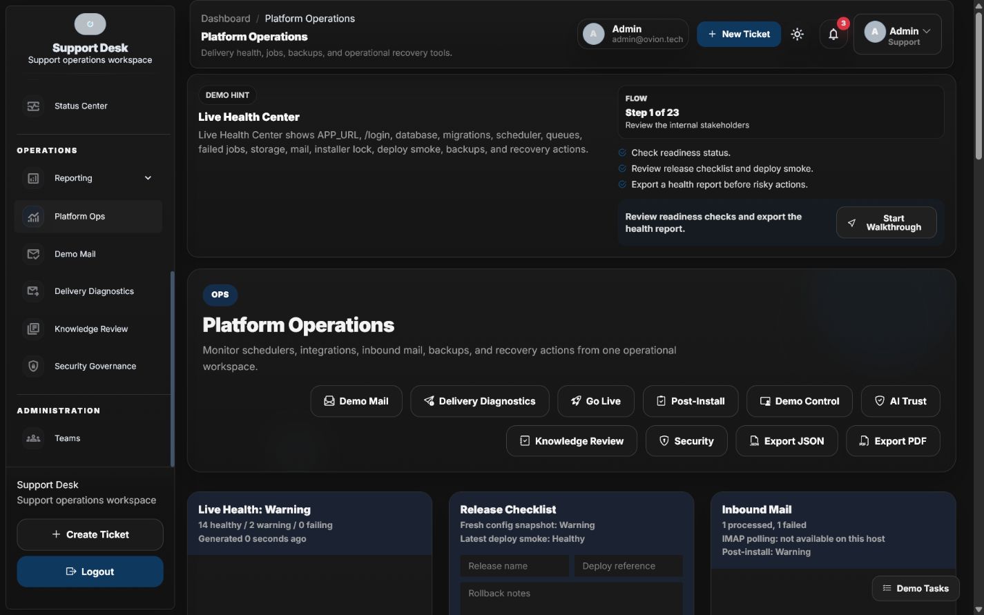This screenshot has height=615, width=984.
Task: Click the Demo Mail envelope icon in sidebar
Action: coord(33,254)
